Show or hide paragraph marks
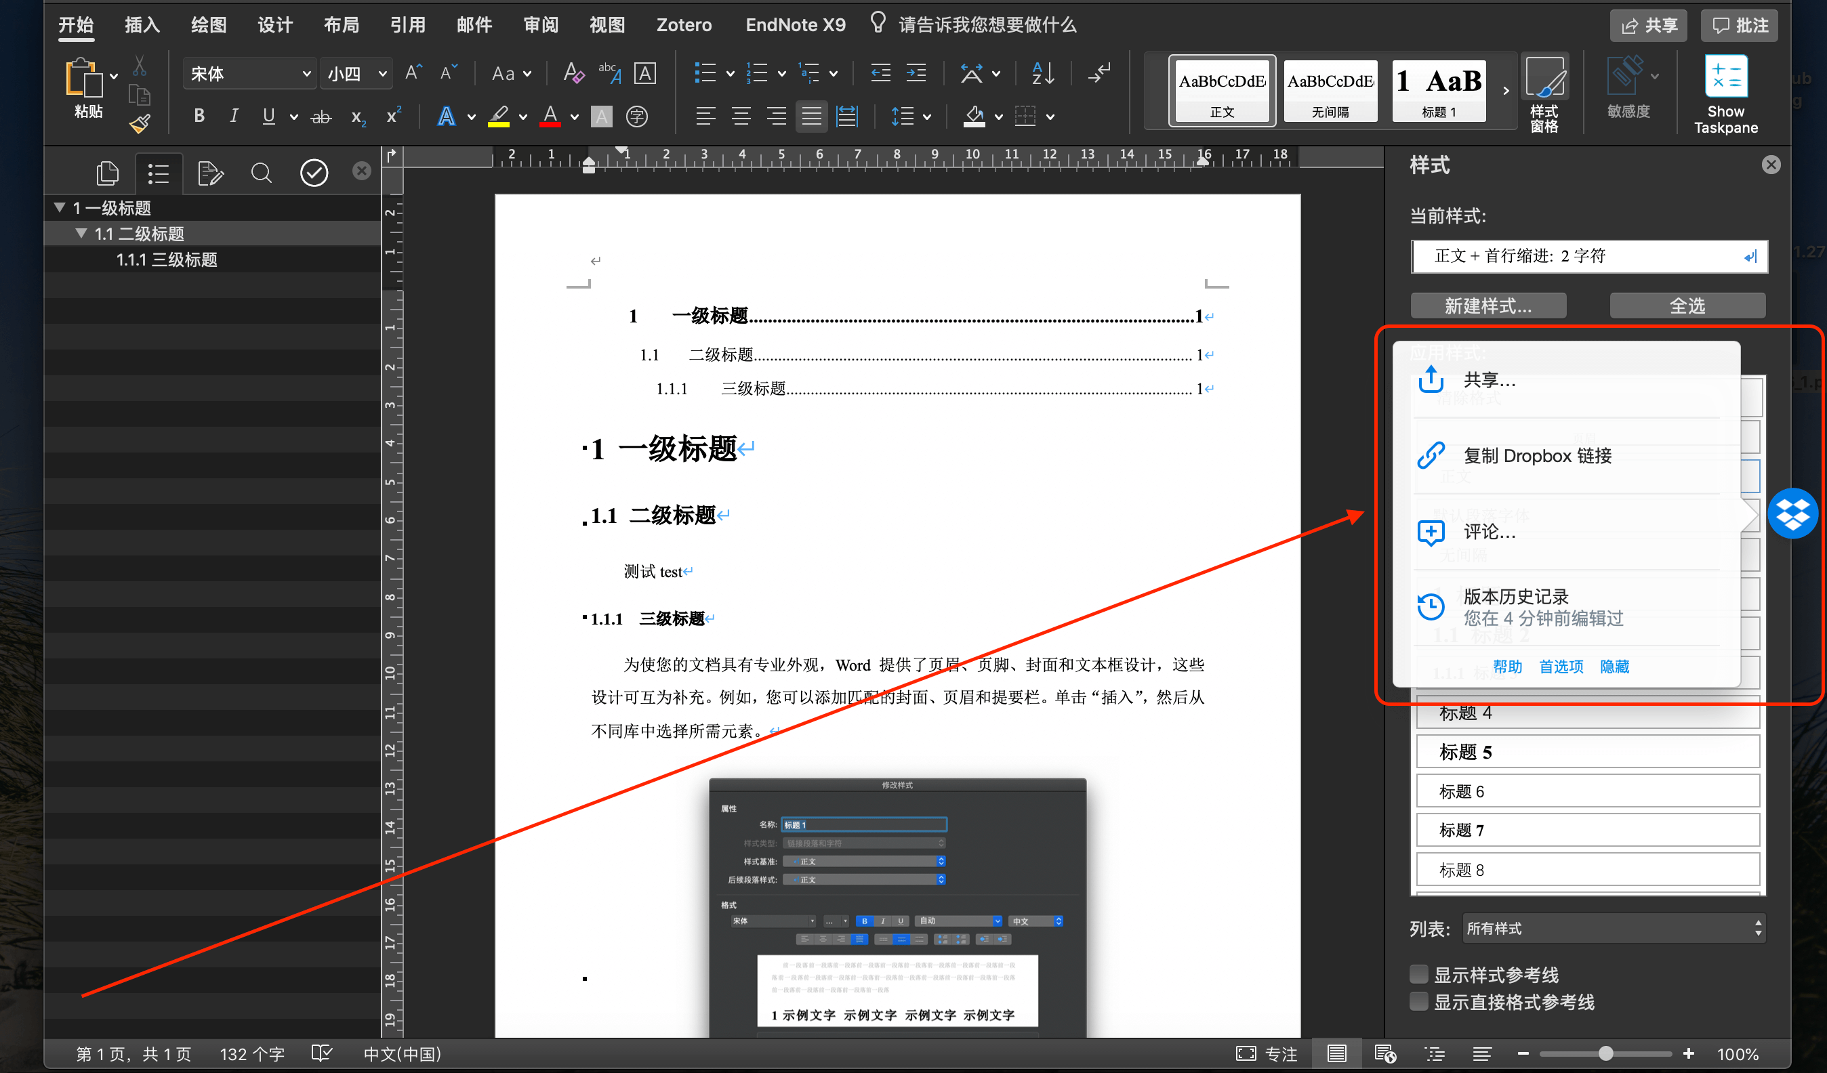Screen dimensions: 1827x1073 1099,72
